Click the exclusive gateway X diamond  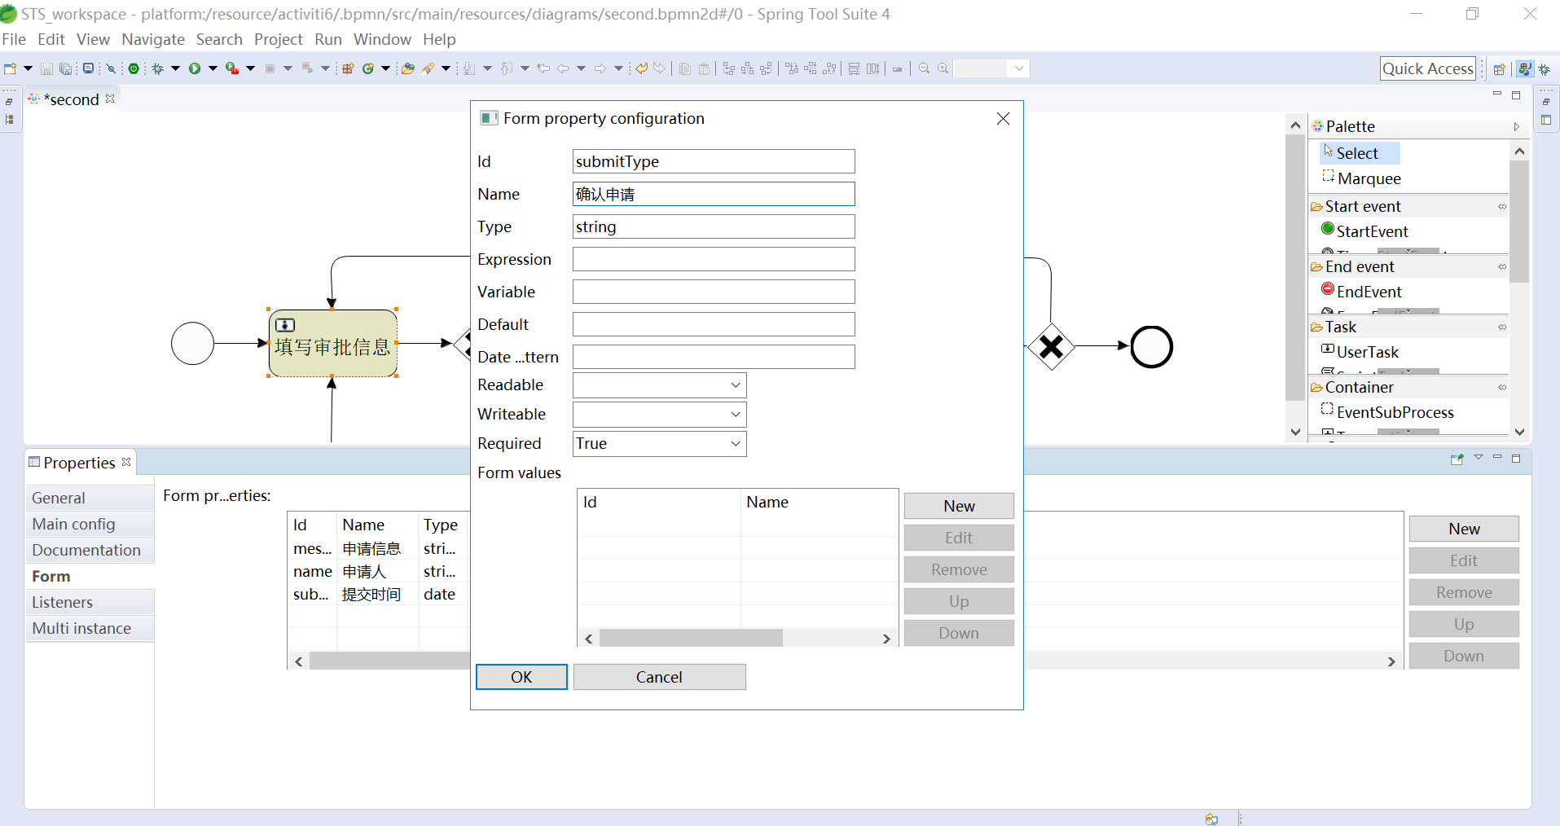[1051, 347]
